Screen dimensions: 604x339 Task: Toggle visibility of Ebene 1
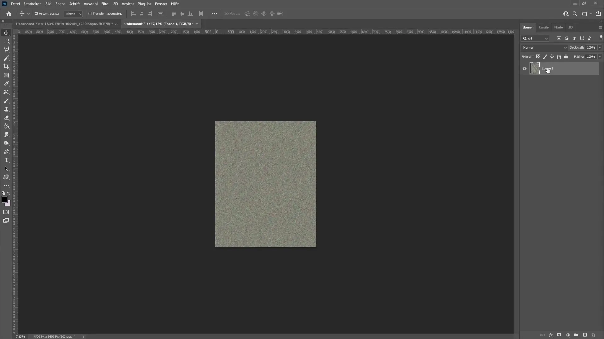pyautogui.click(x=524, y=68)
